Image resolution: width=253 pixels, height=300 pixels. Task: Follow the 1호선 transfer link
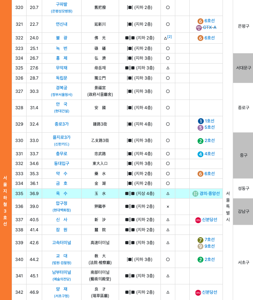point(210,121)
